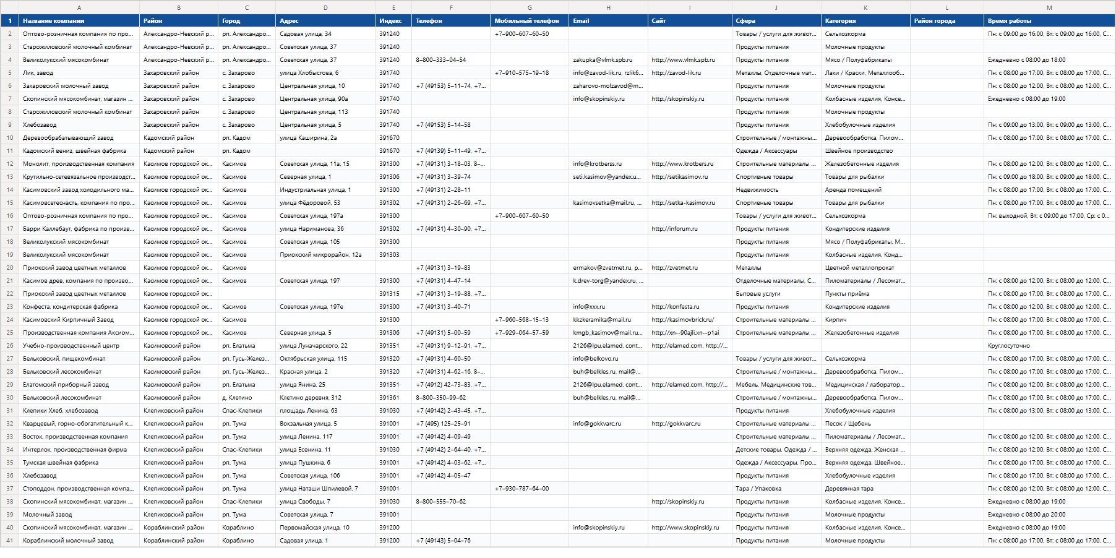The width and height of the screenshot is (1116, 558).
Task: Select 'Деревообрабатывающий завод' cell
Action: [79, 138]
